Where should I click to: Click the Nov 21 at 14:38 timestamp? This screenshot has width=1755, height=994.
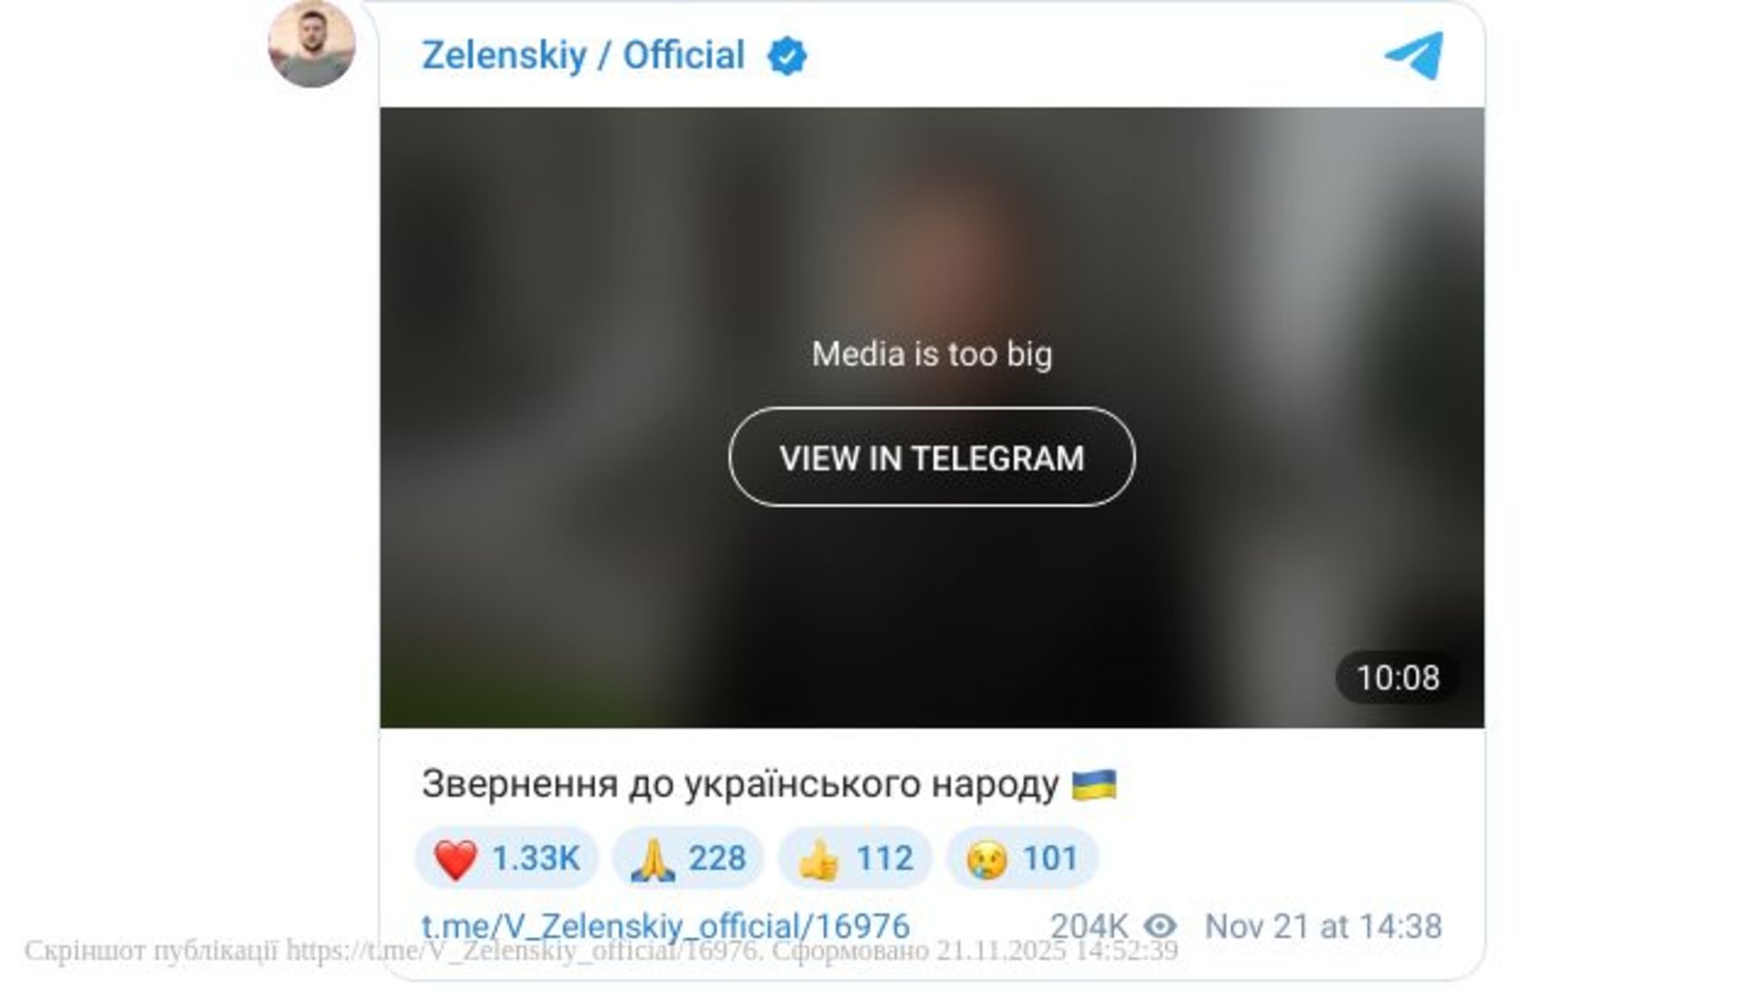(1324, 926)
